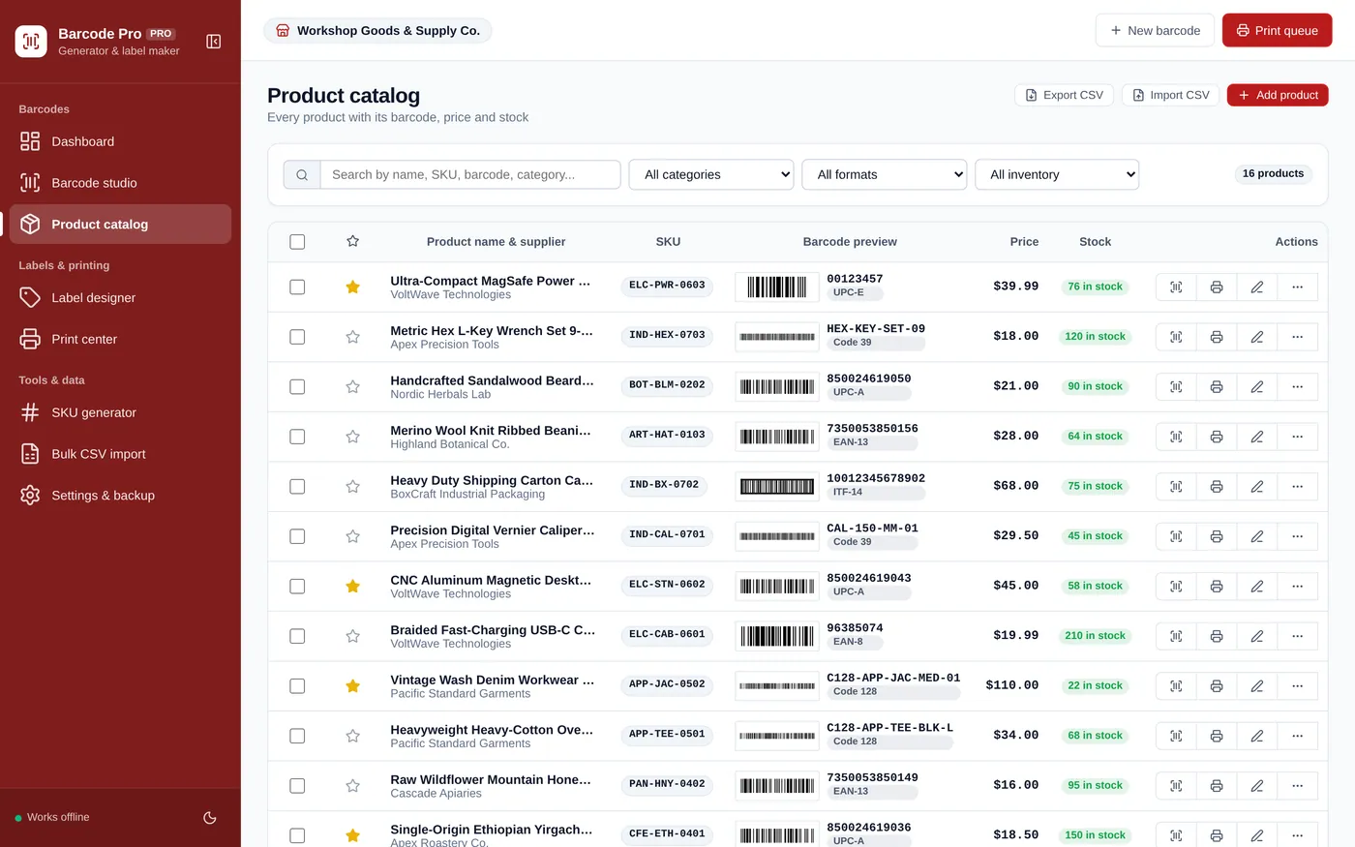Open Workshop Goods & Supply Co. store selector

(377, 31)
